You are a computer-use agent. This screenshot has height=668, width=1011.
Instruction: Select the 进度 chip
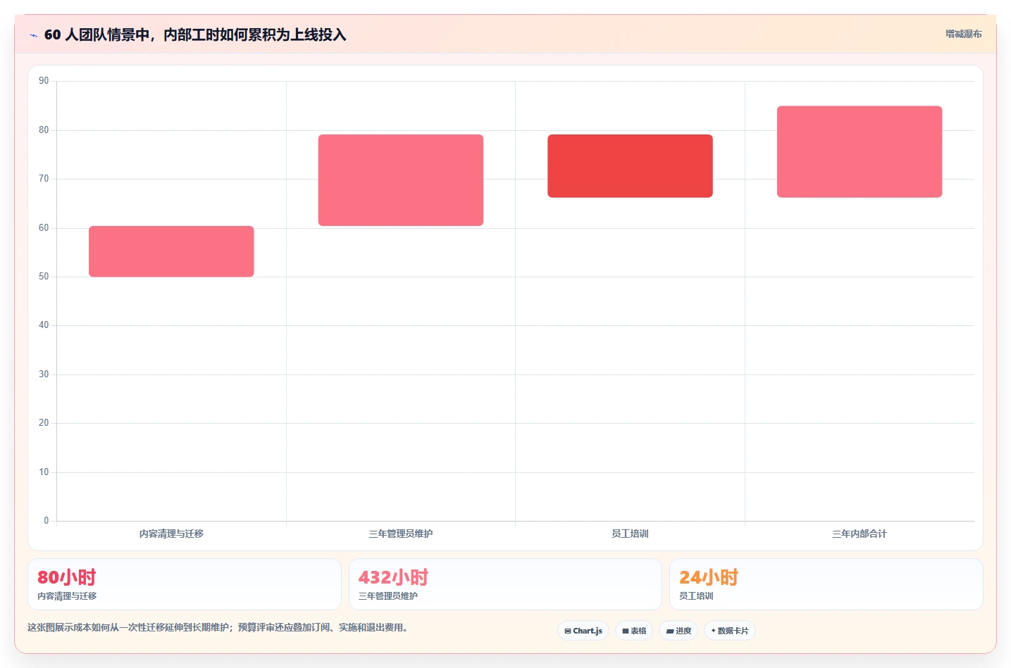tap(678, 631)
